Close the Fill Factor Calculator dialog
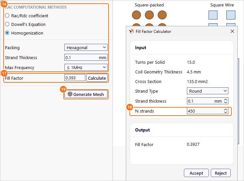The height and width of the screenshot is (181, 244). (232, 31)
